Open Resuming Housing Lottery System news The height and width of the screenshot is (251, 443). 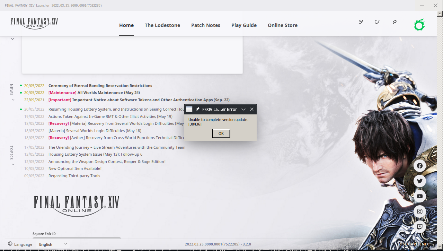[116, 109]
